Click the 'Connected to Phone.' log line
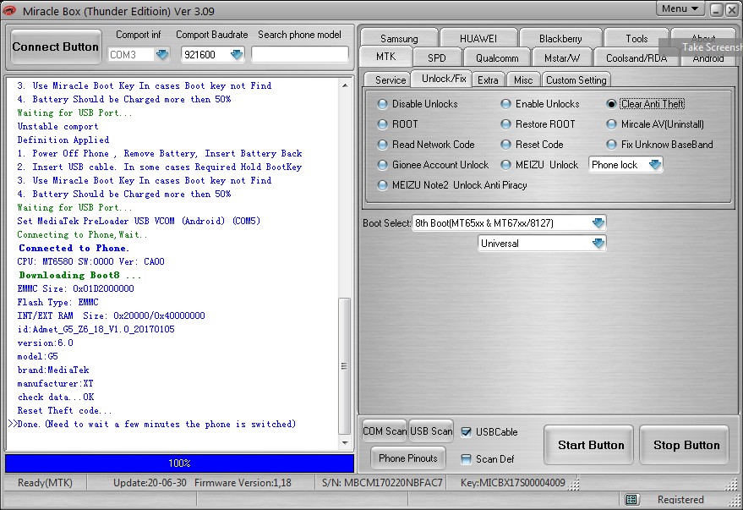This screenshot has width=743, height=510. click(74, 249)
